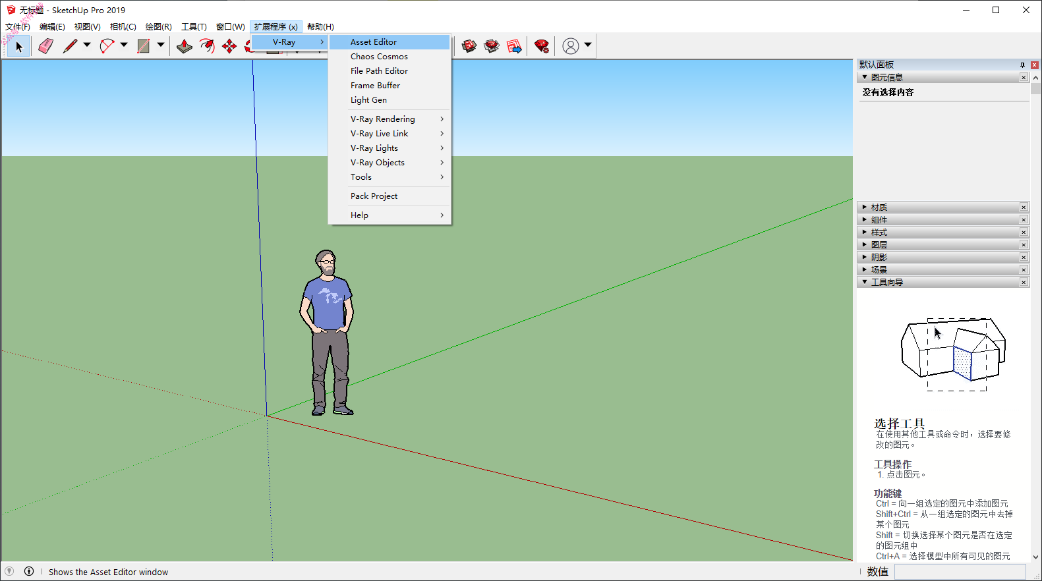Open the Arc tool dropdown arrow
Viewport: 1042px width, 581px height.
coord(124,45)
